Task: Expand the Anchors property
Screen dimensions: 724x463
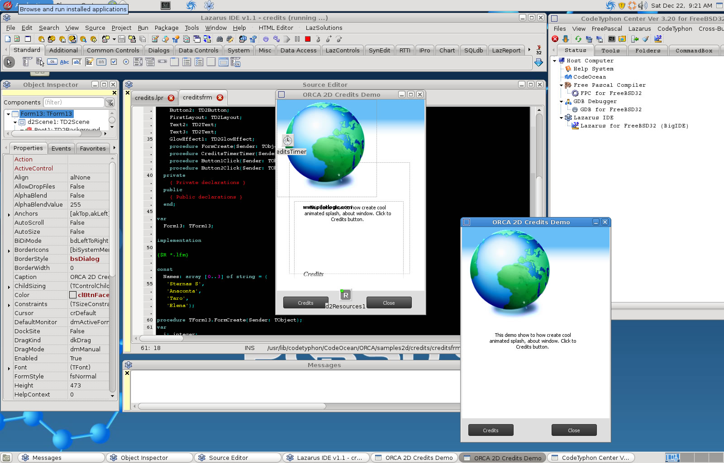Action: (x=9, y=214)
